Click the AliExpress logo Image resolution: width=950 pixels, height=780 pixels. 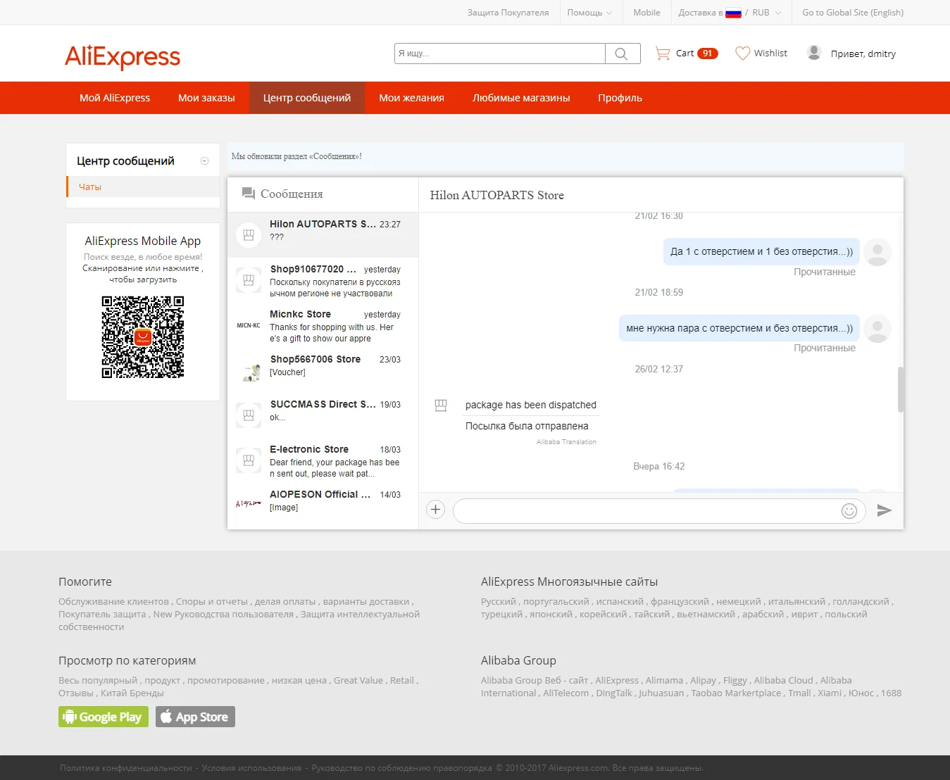pyautogui.click(x=123, y=56)
